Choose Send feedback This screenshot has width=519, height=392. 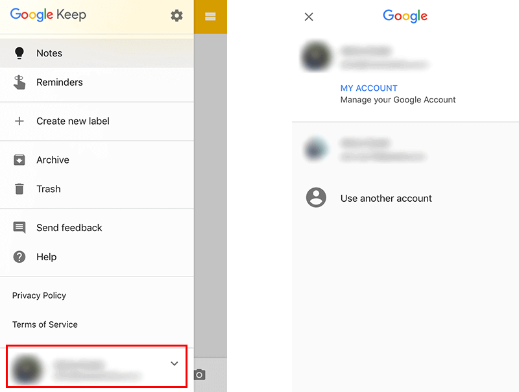tap(97, 228)
